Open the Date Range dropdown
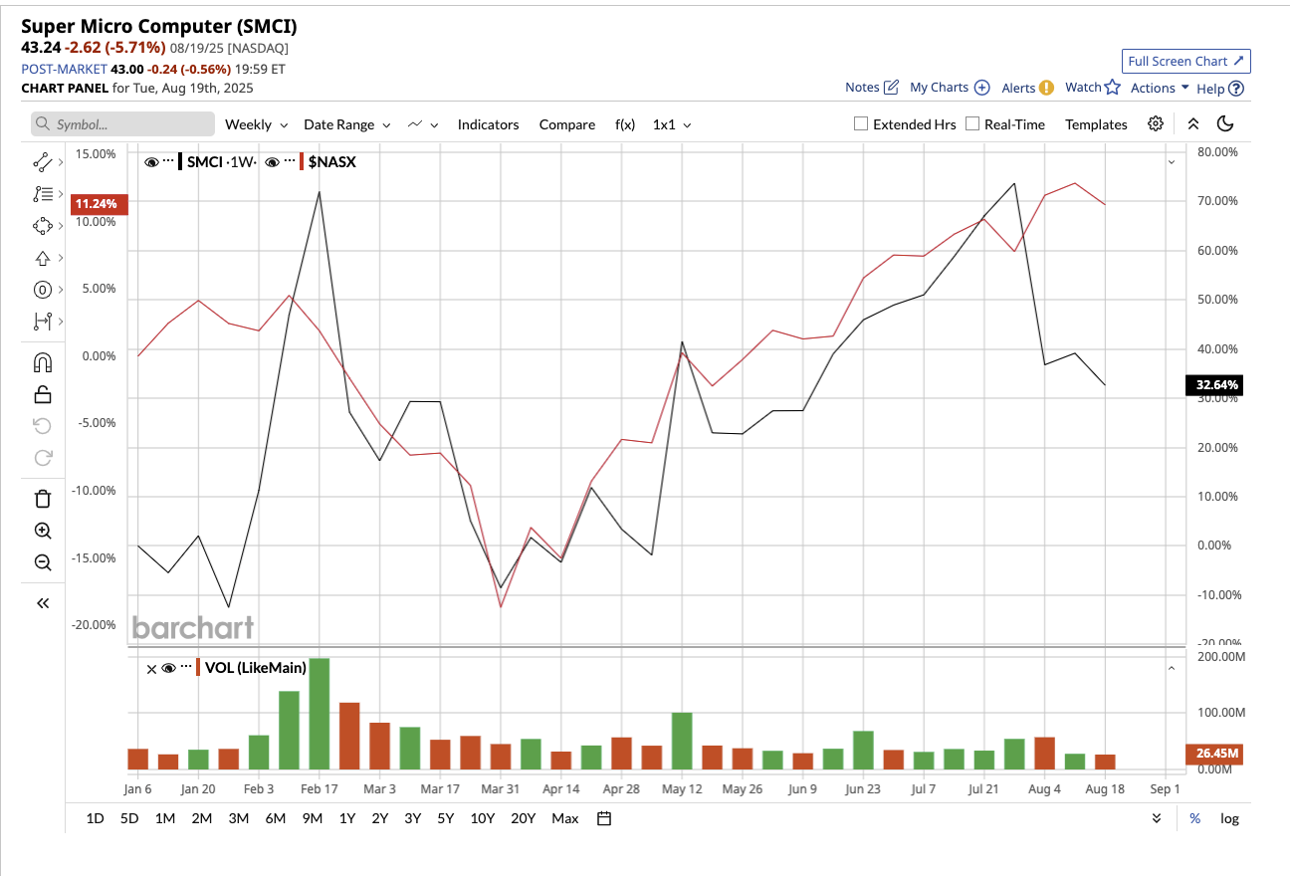1290x876 pixels. (x=347, y=124)
